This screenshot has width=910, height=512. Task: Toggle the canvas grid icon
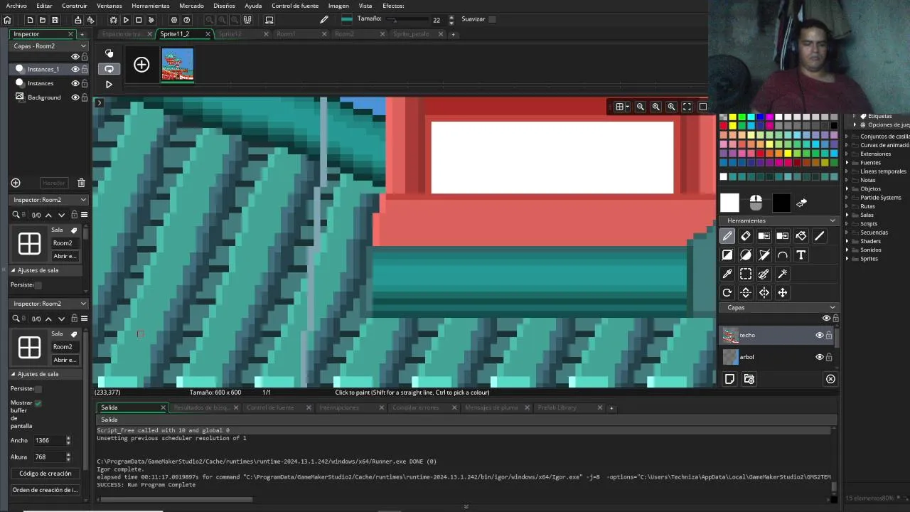(x=620, y=107)
